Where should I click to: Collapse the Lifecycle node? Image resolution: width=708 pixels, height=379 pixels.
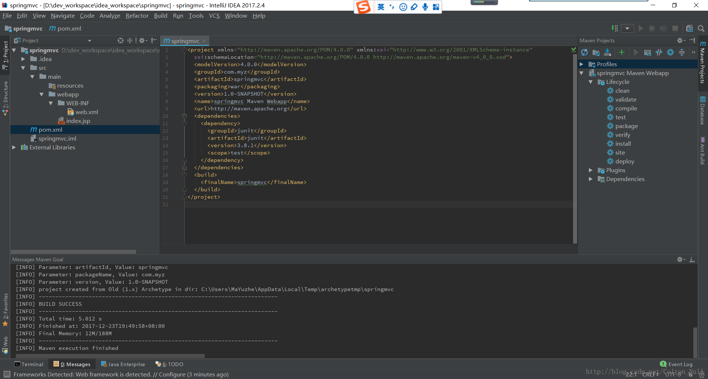coord(591,82)
